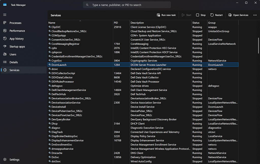Sort services by Name column header

tap(52, 23)
